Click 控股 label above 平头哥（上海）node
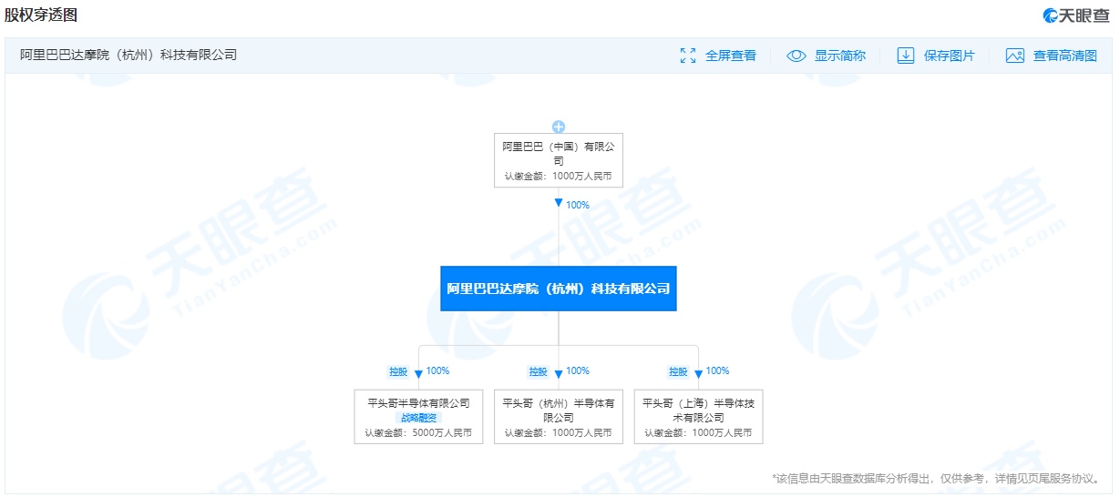 [x=678, y=371]
